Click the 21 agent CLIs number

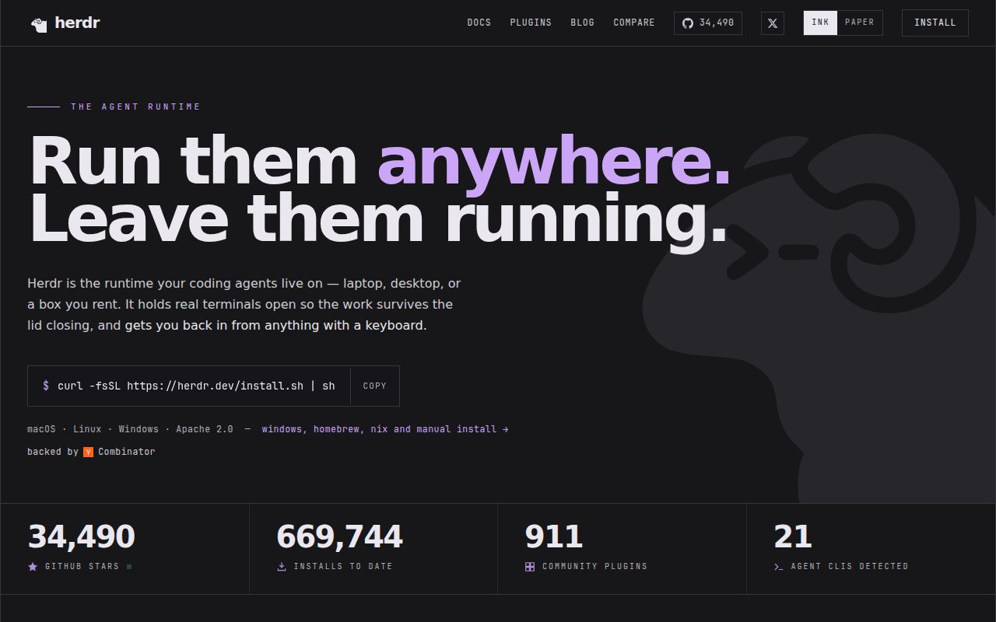point(793,537)
